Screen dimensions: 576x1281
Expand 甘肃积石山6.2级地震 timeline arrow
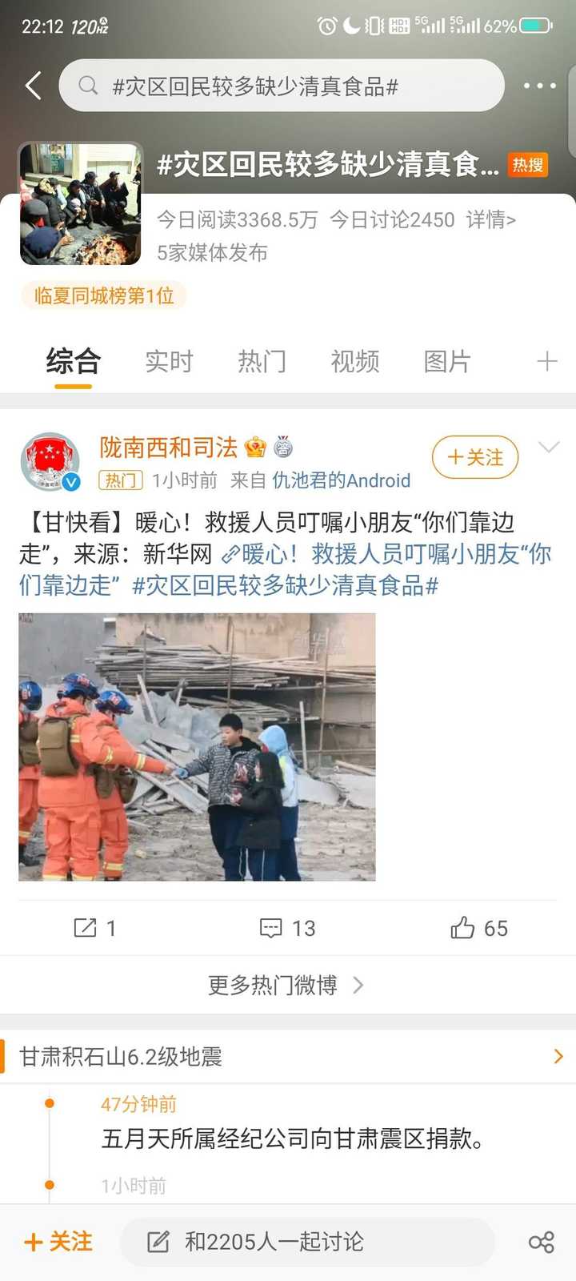click(558, 1057)
